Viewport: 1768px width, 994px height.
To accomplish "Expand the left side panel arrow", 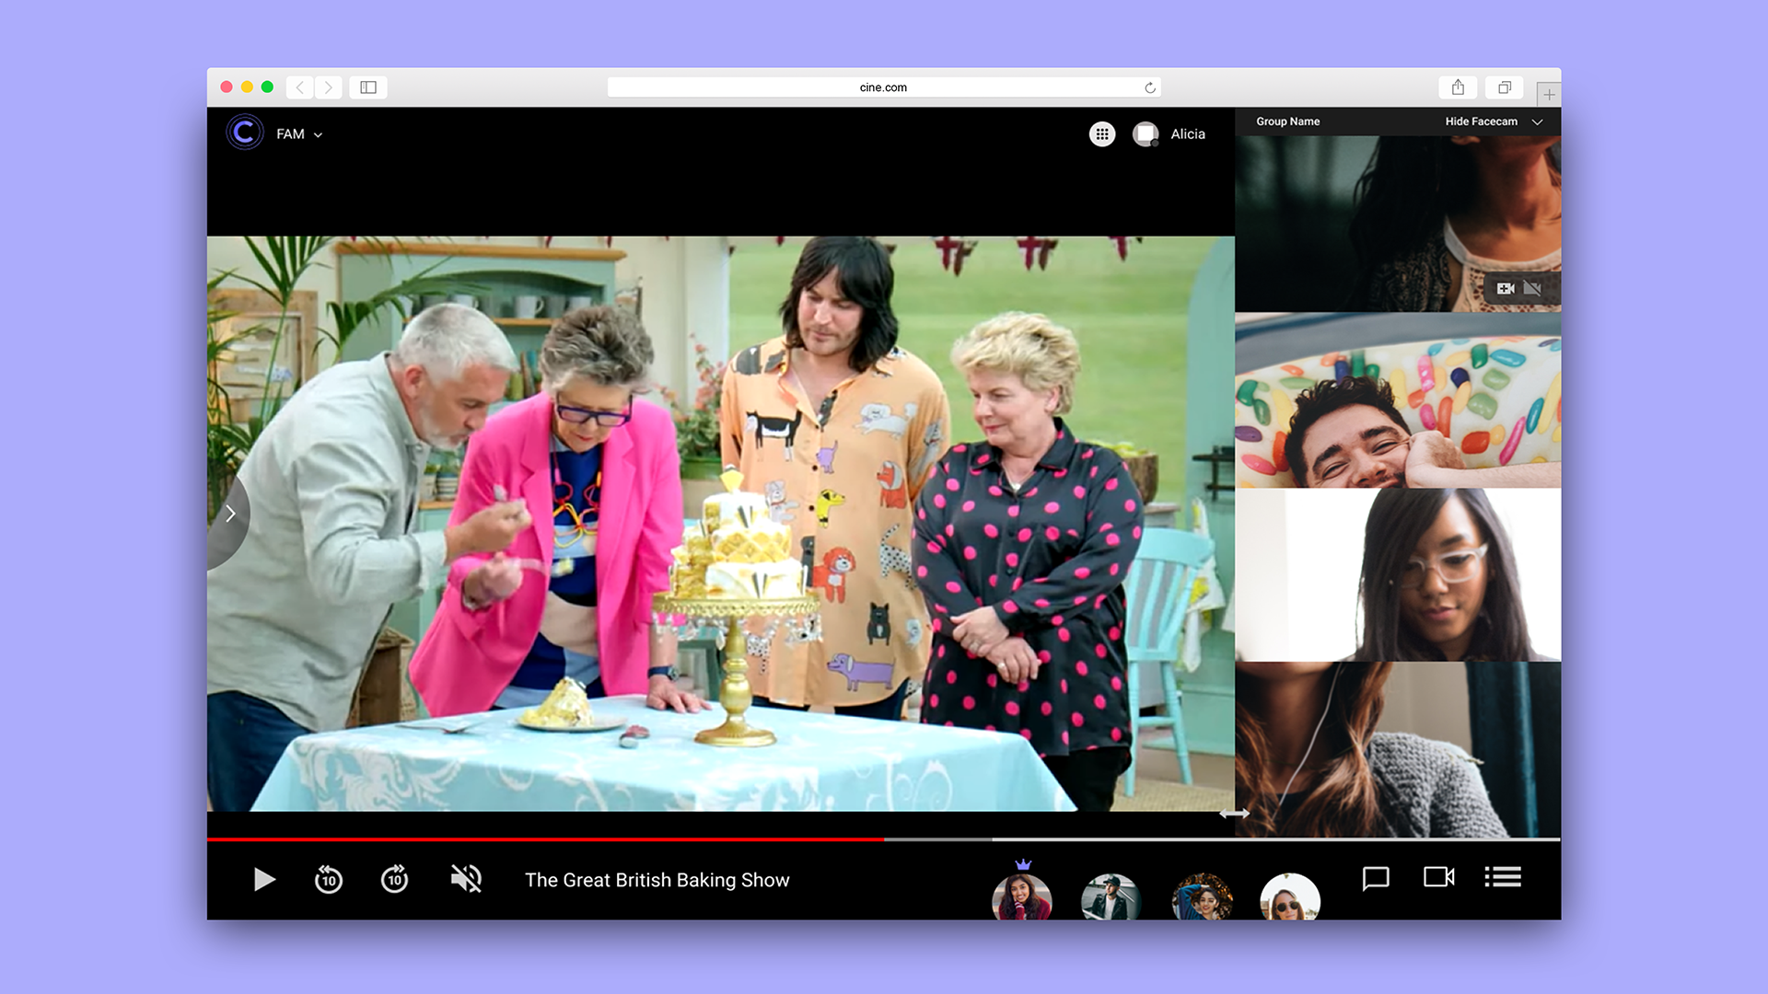I will click(230, 514).
